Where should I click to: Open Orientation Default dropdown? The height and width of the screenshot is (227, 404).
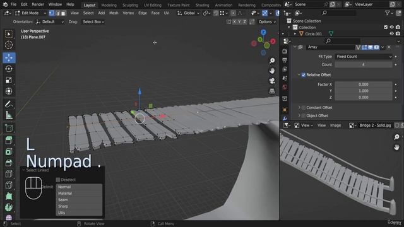(50, 22)
